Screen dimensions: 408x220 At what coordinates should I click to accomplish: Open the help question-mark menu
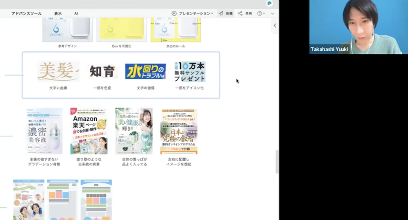tap(261, 13)
